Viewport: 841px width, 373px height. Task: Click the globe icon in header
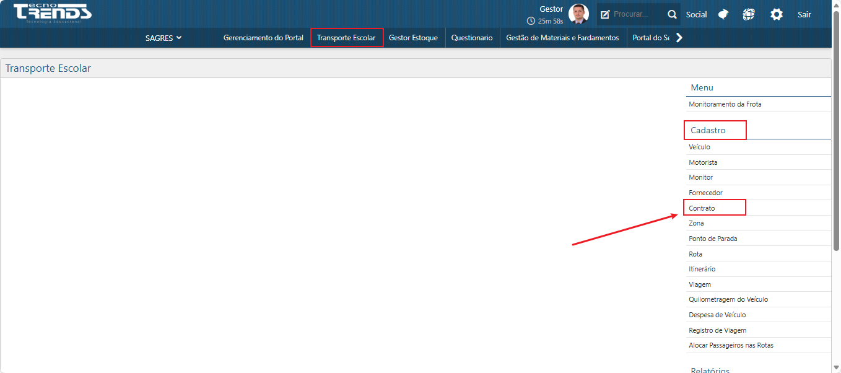[x=749, y=14]
